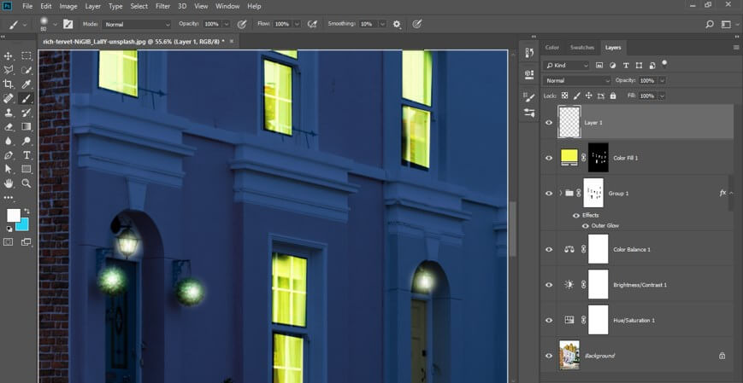Open the Layer menu

pos(93,6)
